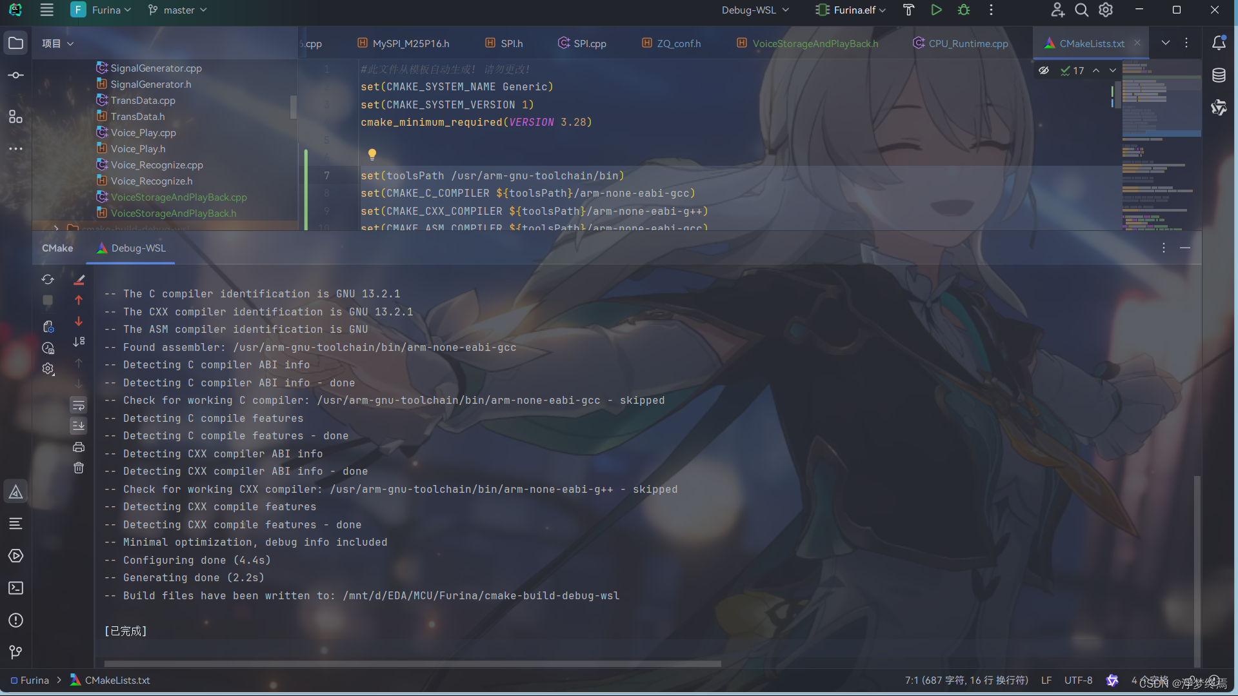Click the quick-fix light bulb
Viewport: 1238px width, 696px height.
tap(372, 154)
